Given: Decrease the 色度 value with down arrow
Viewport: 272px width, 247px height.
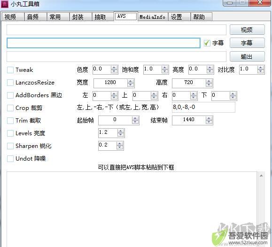Looking at the screenshot, I should [114, 72].
